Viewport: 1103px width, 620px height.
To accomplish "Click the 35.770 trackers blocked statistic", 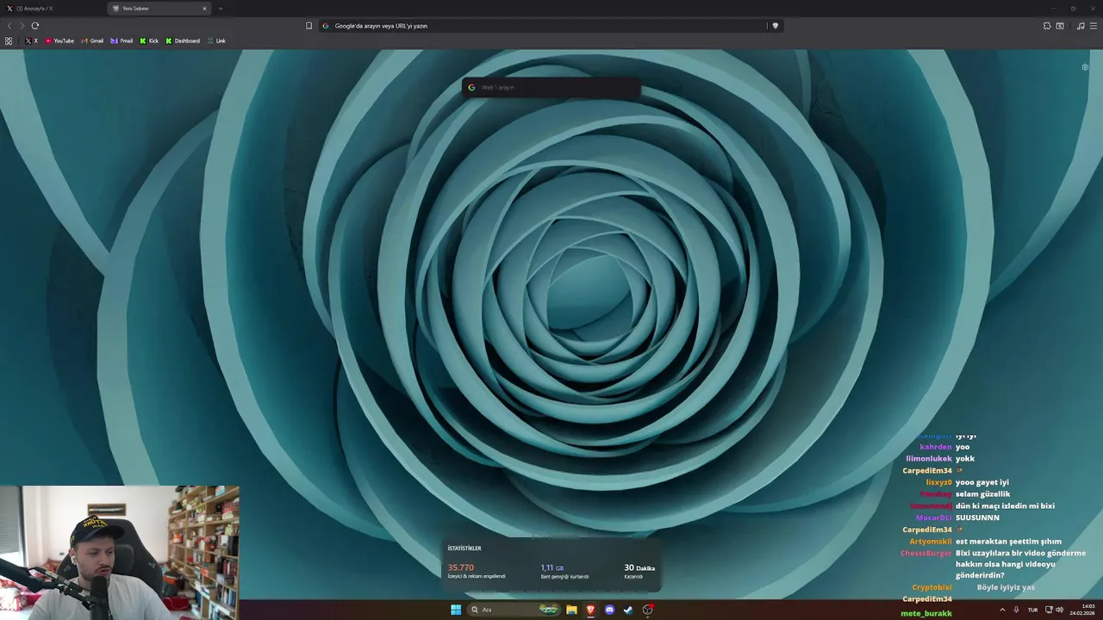I will [477, 571].
